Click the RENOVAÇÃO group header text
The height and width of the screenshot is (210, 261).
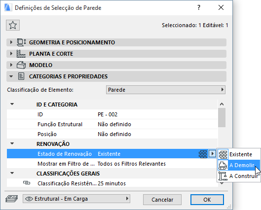tap(53, 144)
